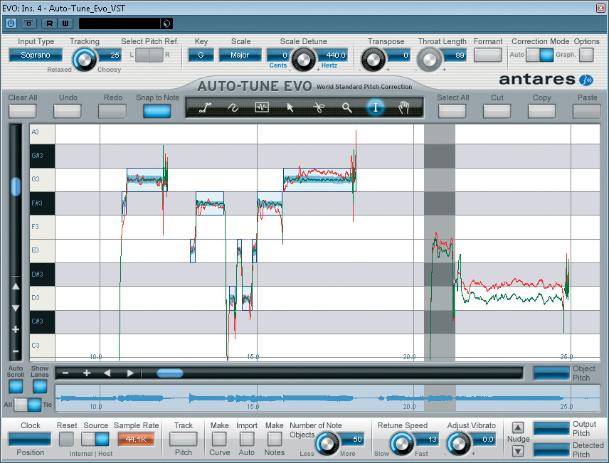The width and height of the screenshot is (609, 463).
Task: Open the Key G dropdown
Action: pyautogui.click(x=201, y=55)
